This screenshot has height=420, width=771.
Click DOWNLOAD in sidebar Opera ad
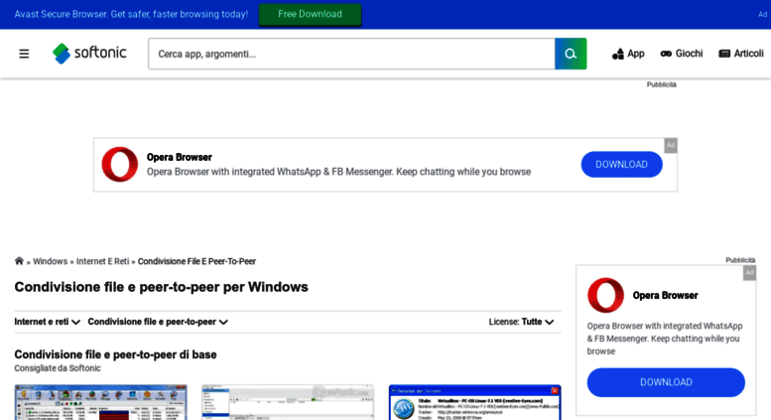pyautogui.click(x=666, y=382)
